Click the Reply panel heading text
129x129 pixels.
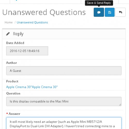click(x=18, y=34)
